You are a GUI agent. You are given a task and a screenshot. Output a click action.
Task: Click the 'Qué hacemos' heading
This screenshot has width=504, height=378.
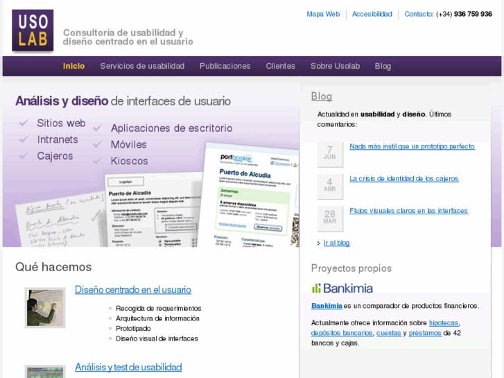tap(53, 267)
